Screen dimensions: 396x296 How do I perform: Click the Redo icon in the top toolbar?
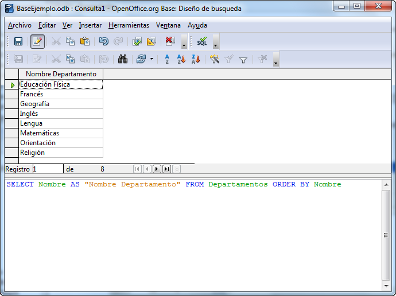click(118, 41)
